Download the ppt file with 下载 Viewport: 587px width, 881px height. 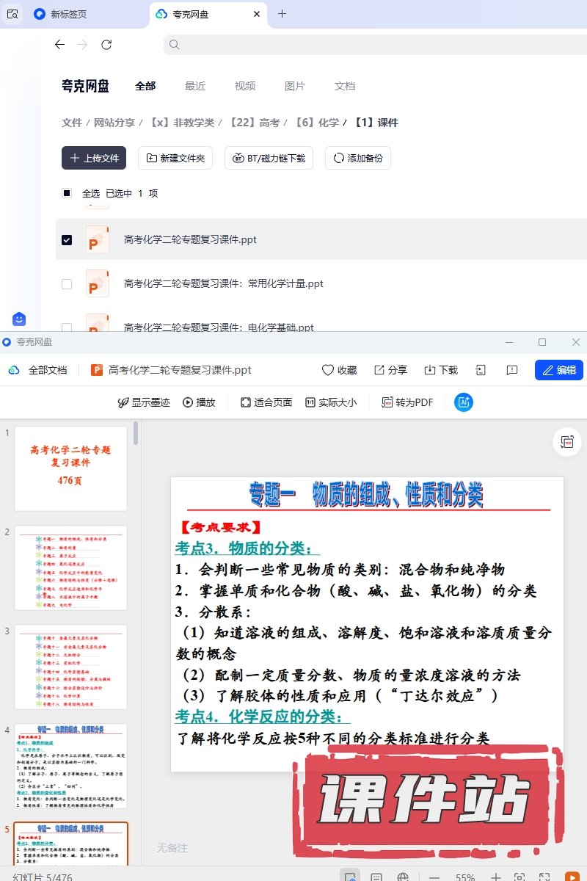[441, 370]
